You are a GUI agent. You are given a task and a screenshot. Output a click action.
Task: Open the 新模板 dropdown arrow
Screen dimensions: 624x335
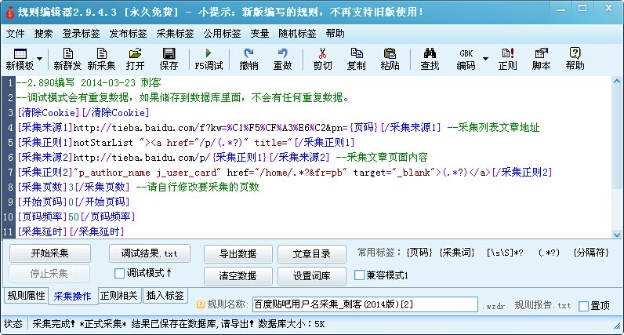[40, 59]
